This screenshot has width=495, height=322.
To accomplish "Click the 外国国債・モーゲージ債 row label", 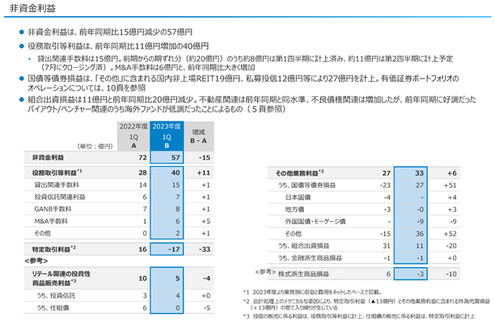I will [x=315, y=222].
